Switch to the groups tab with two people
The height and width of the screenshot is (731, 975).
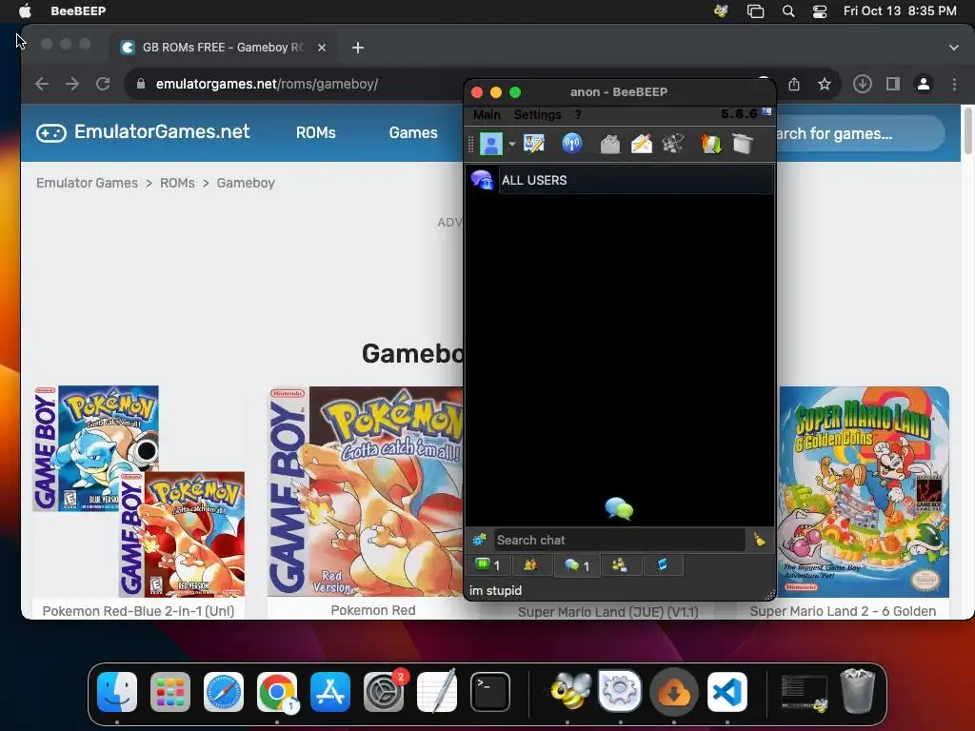click(x=530, y=565)
